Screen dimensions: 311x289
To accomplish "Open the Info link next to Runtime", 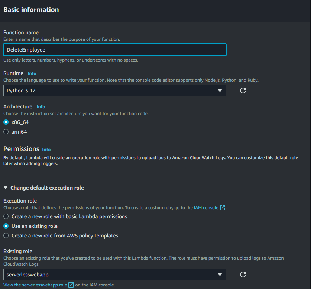I will (x=32, y=73).
